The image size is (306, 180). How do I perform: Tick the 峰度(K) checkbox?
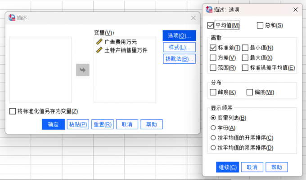click(x=213, y=92)
